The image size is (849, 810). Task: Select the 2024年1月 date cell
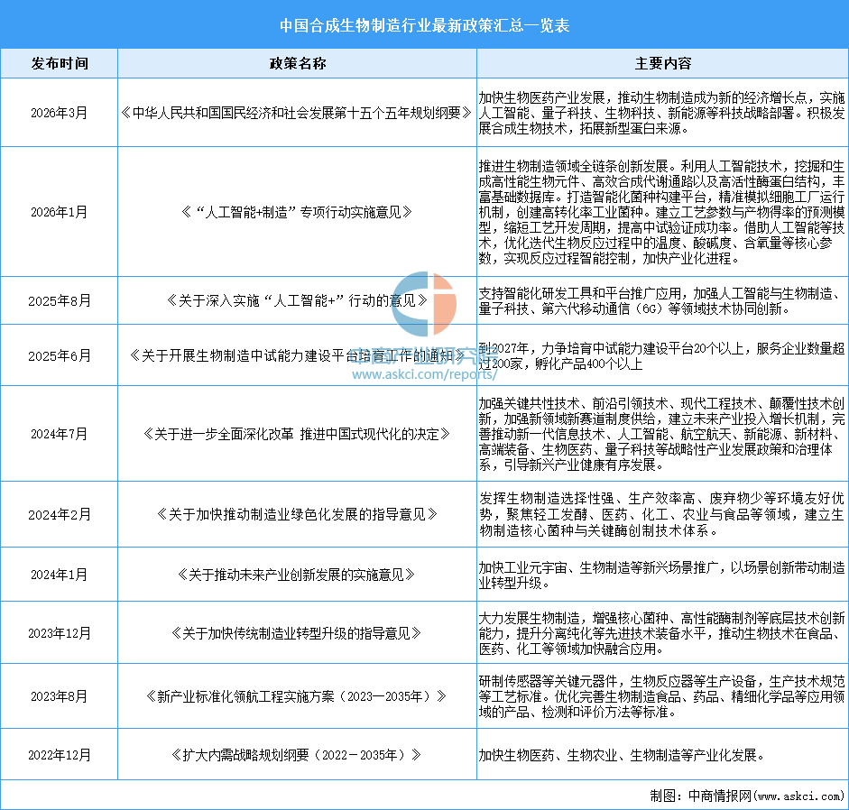coord(60,574)
